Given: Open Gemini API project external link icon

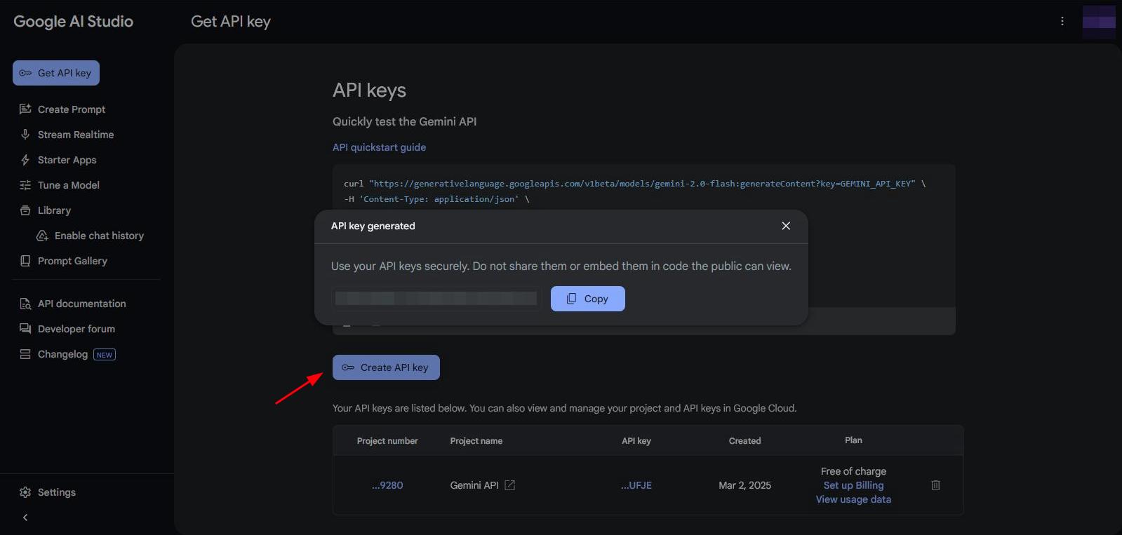Looking at the screenshot, I should (510, 485).
